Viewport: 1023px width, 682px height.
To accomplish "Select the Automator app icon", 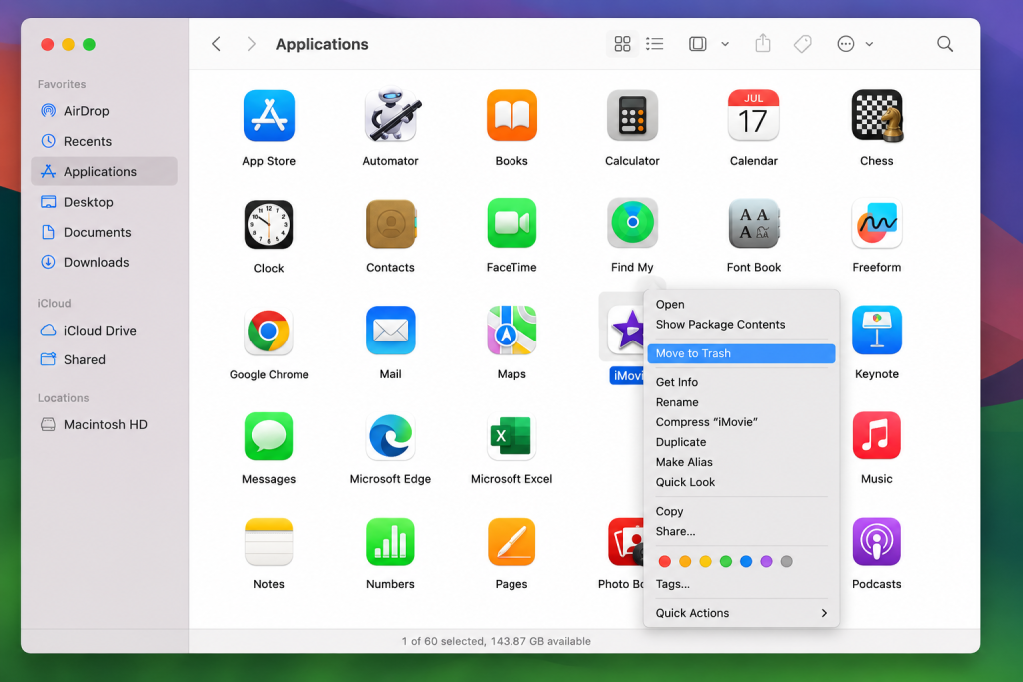I will tap(391, 116).
